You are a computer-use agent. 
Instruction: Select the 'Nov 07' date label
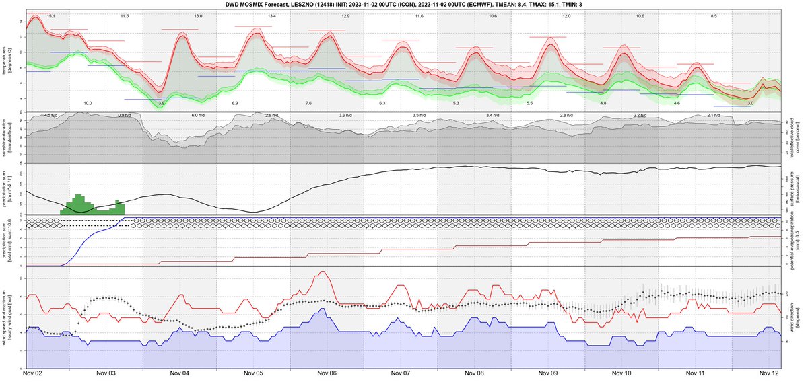[x=401, y=373]
